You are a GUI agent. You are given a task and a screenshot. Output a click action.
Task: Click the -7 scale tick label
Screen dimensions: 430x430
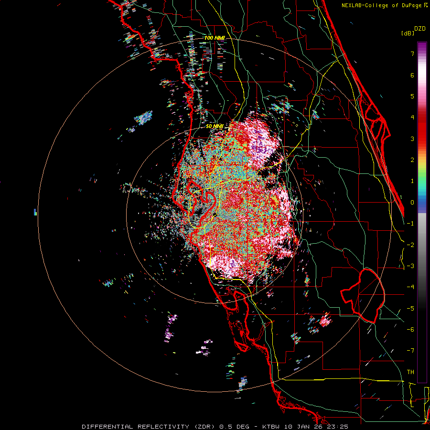[410, 351]
